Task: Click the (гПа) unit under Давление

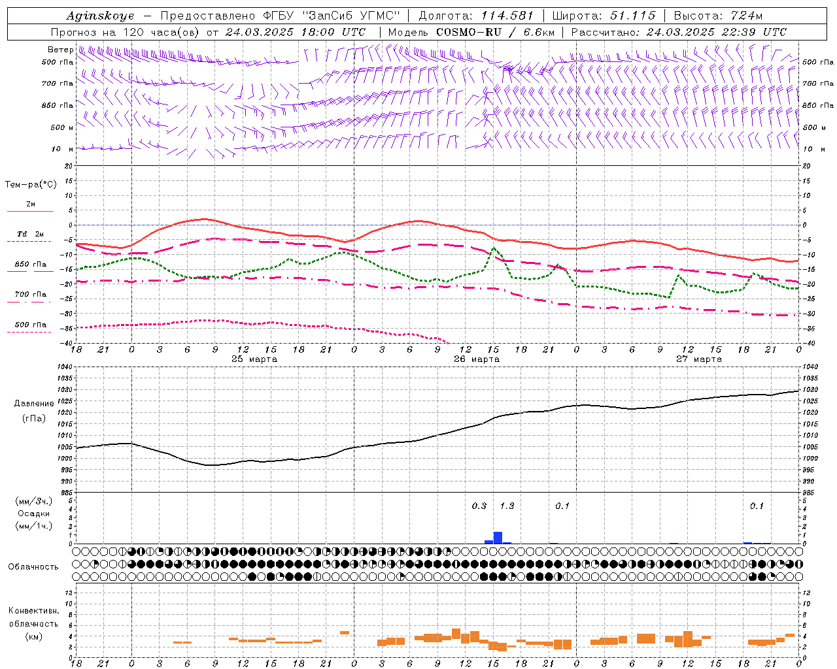Action: [x=34, y=419]
